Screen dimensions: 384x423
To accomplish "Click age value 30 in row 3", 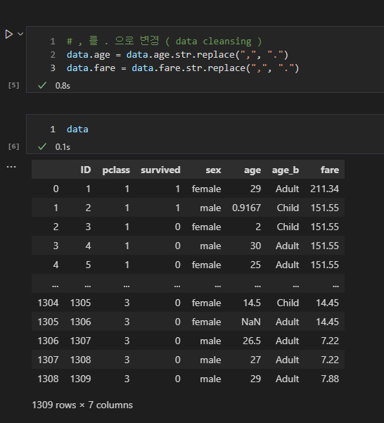I will tap(255, 246).
